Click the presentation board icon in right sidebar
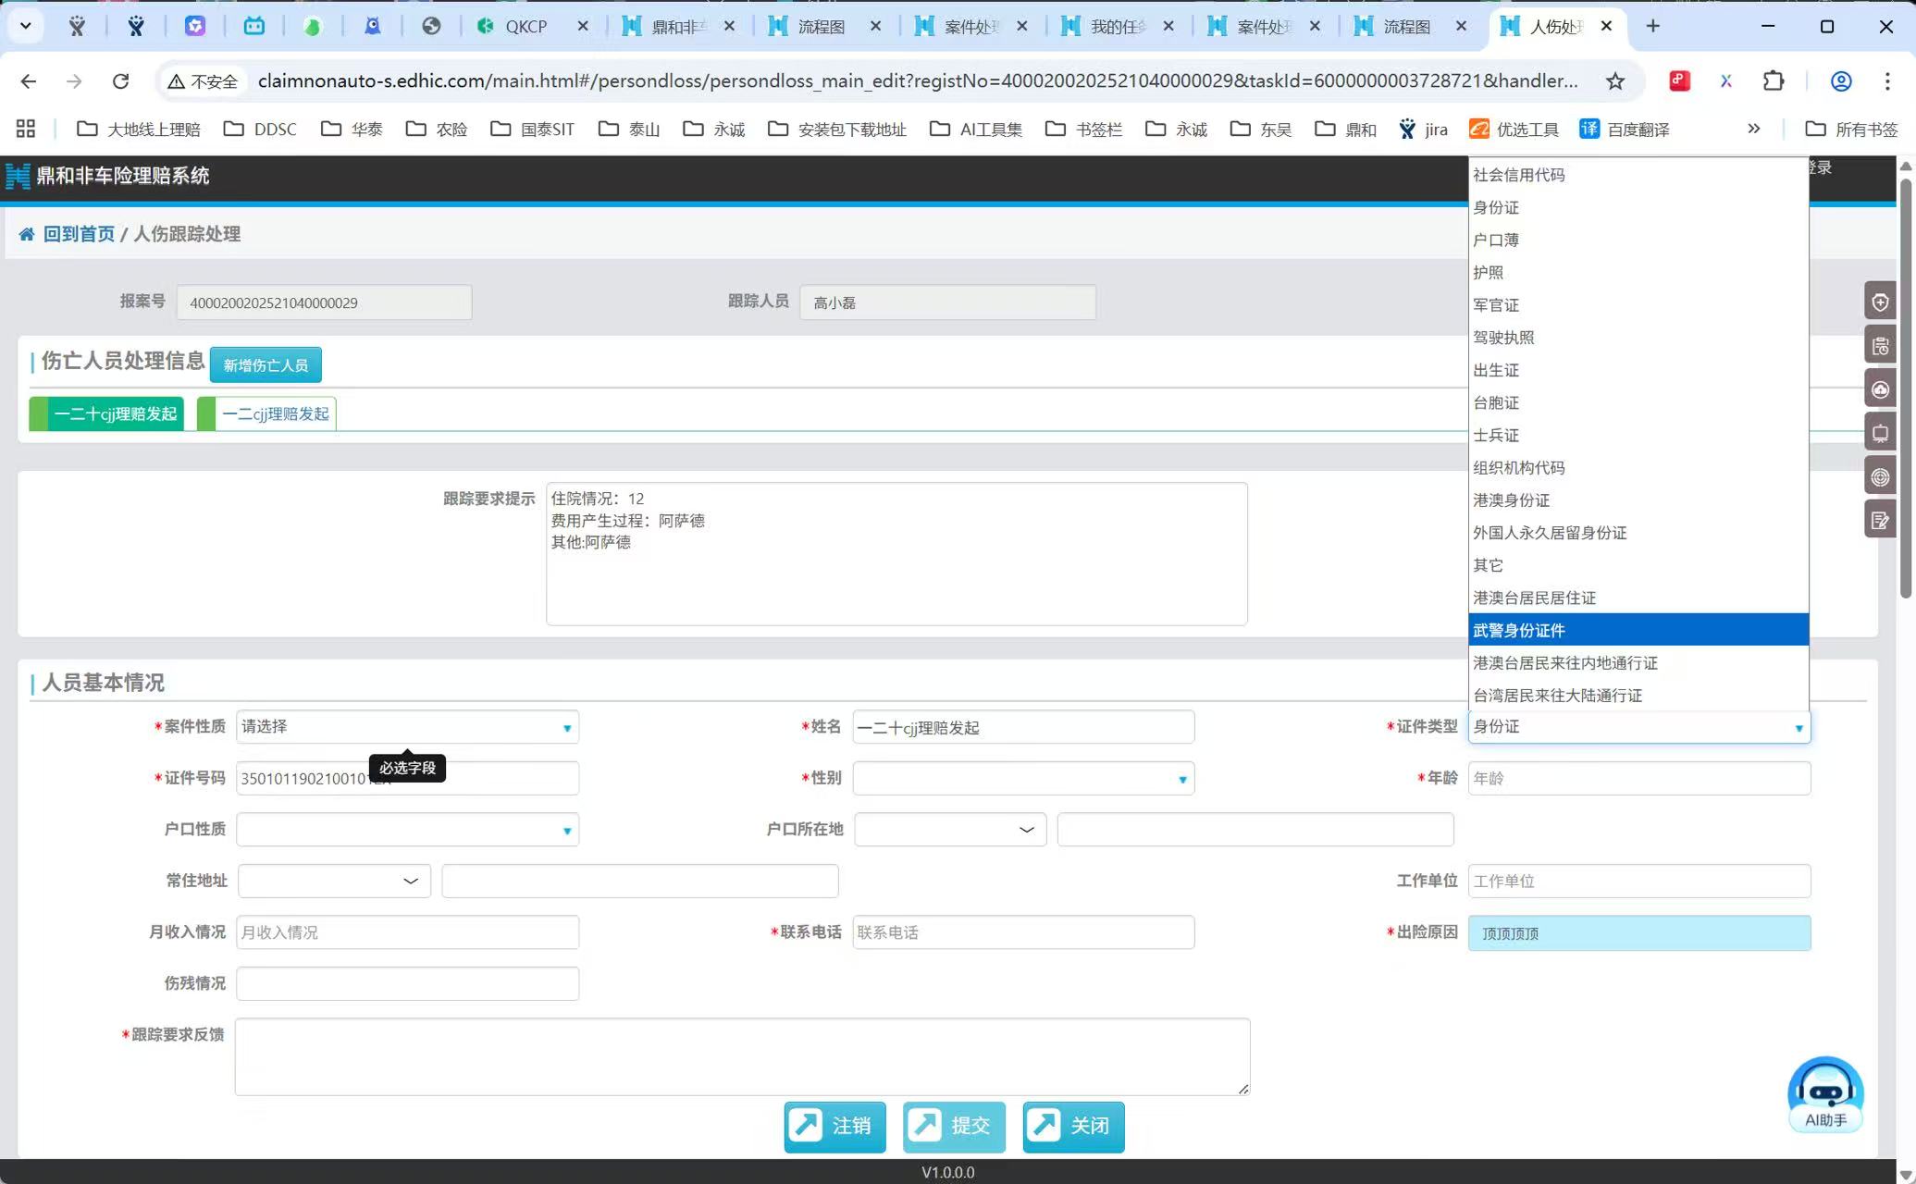This screenshot has height=1184, width=1916. point(1880,433)
